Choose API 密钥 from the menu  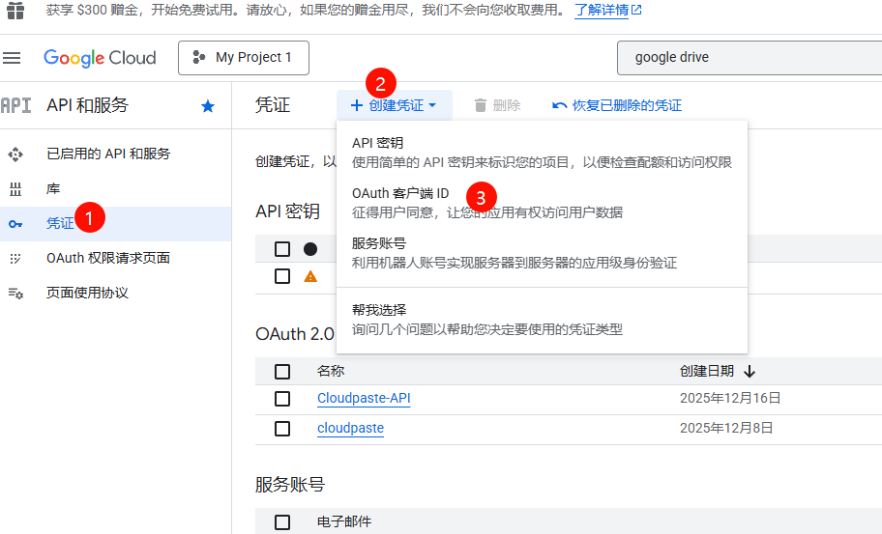[x=377, y=143]
